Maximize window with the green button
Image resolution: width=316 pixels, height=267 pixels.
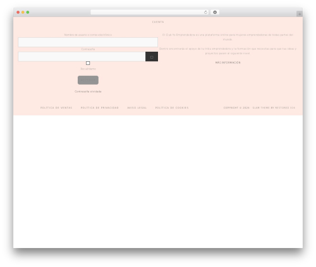[x=28, y=13]
